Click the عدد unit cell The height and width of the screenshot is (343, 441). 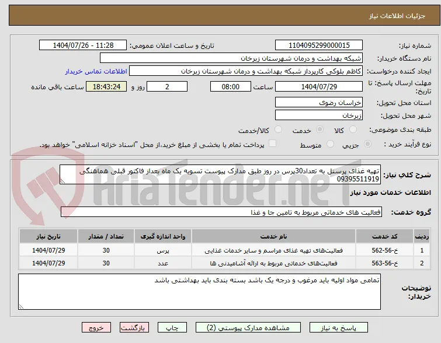point(163,263)
